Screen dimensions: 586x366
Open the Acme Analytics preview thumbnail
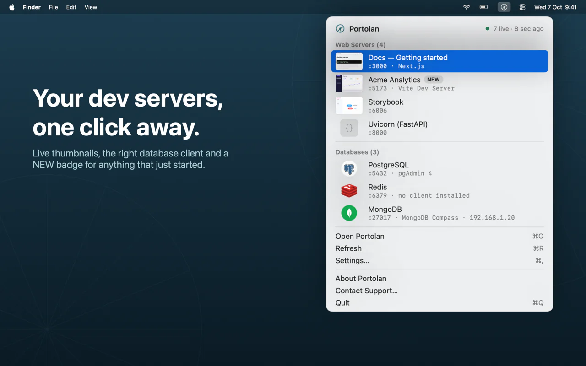click(349, 84)
